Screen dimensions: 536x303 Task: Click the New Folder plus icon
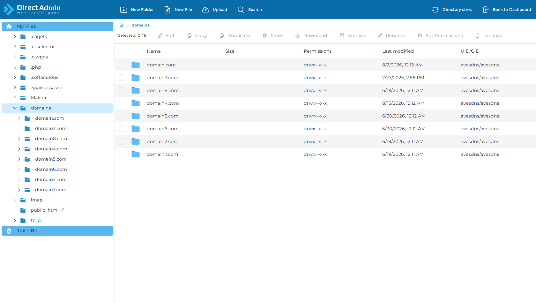pos(123,10)
